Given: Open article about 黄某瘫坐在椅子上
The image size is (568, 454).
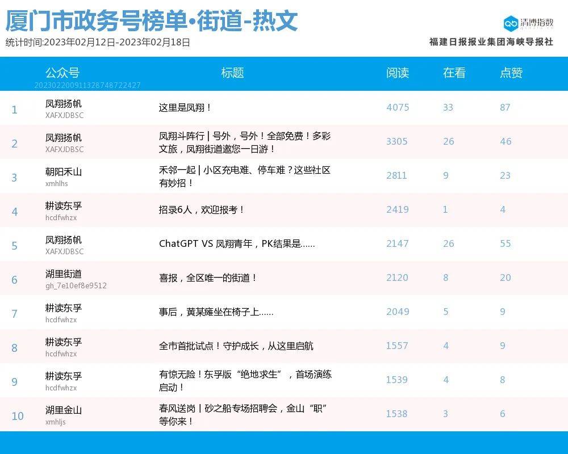Looking at the screenshot, I should pyautogui.click(x=216, y=312).
